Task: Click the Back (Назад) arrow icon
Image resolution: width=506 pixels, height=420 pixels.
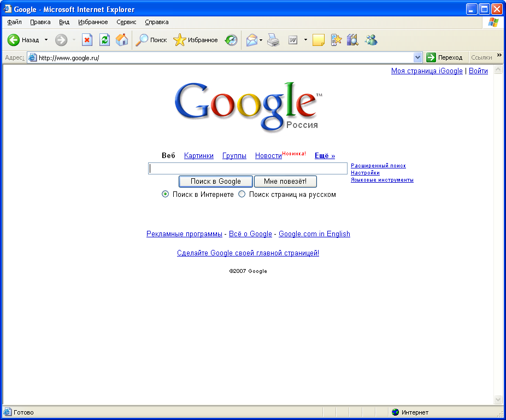Action: coord(14,40)
